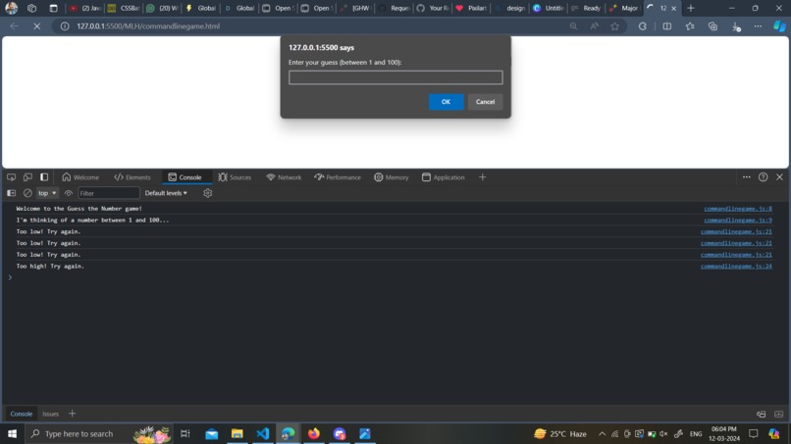The height and width of the screenshot is (444, 791).
Task: Expand the Default levels dropdown
Action: click(x=166, y=193)
